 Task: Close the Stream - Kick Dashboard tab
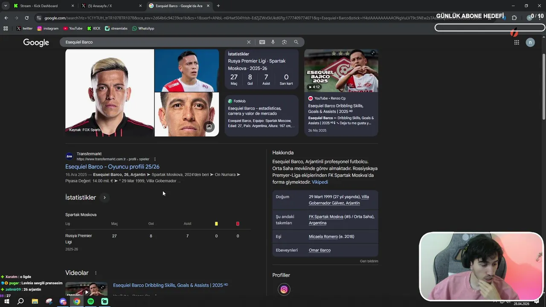point(73,6)
